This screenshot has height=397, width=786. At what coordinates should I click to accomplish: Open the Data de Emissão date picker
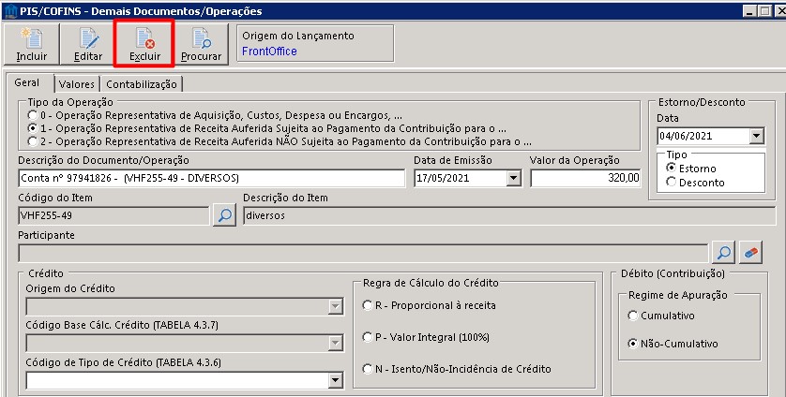pyautogui.click(x=513, y=178)
